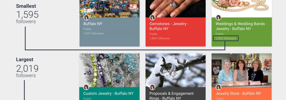The width and height of the screenshot is (286, 100).
Task: Open Proposals & Engagement Rings collection title
Action: tap(171, 96)
